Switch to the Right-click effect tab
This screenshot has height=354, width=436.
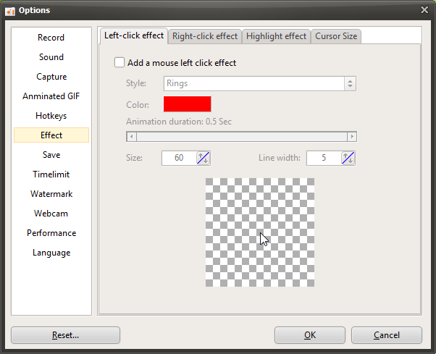(204, 36)
